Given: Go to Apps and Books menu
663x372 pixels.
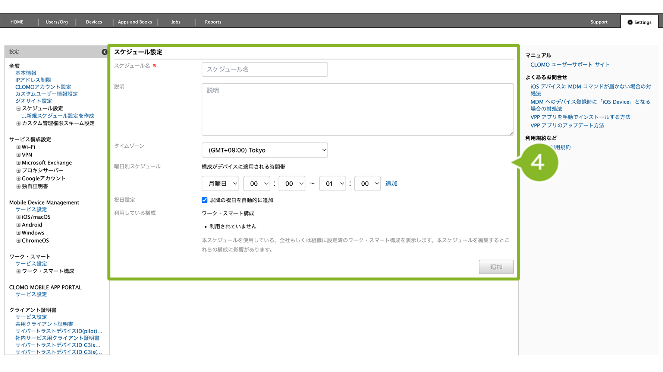Looking at the screenshot, I should (x=135, y=22).
